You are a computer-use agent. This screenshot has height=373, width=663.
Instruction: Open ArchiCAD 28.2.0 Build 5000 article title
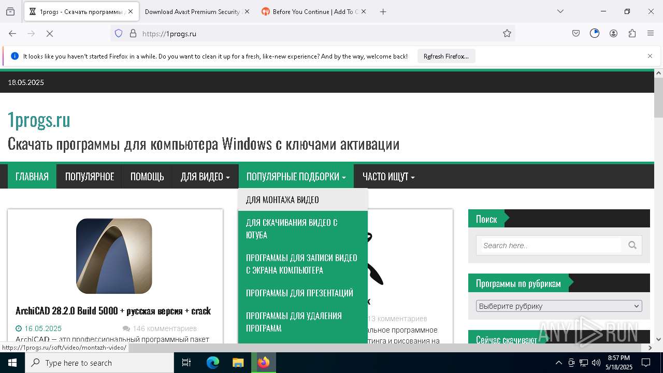point(113,311)
